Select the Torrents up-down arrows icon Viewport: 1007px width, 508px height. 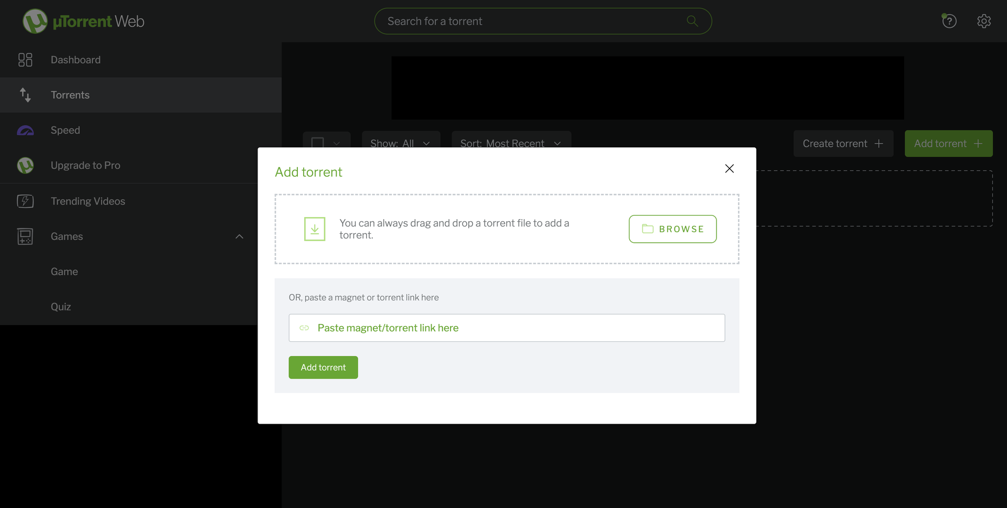(x=25, y=95)
